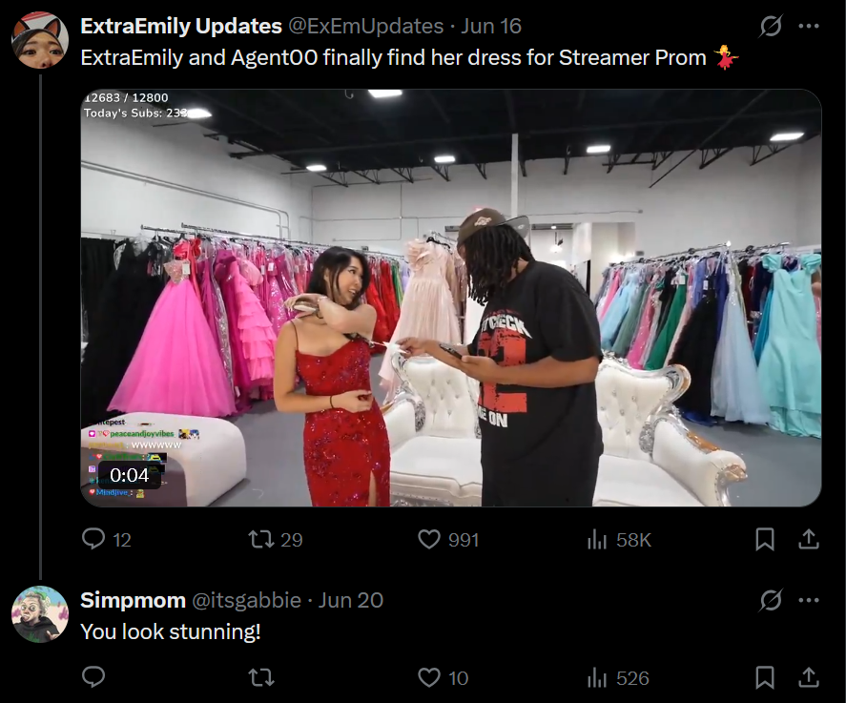View 526 views on Simpmom's reply

click(617, 677)
